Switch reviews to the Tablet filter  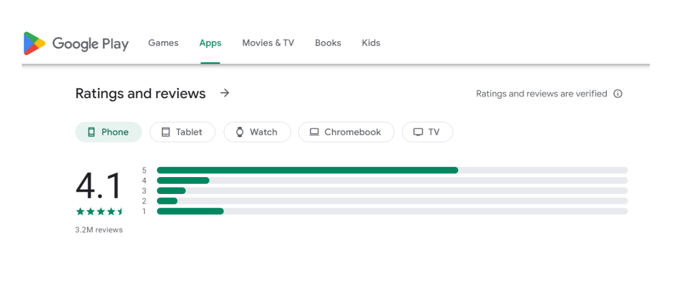pyautogui.click(x=182, y=132)
